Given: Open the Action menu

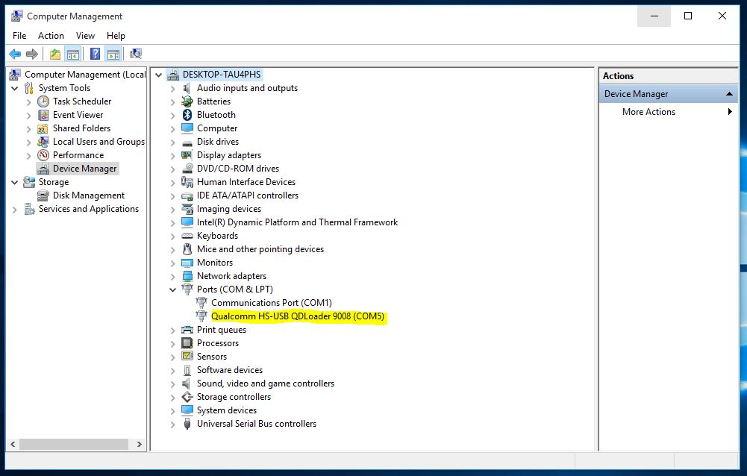Looking at the screenshot, I should [x=51, y=36].
